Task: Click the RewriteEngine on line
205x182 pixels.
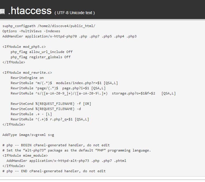Action: 27,78
